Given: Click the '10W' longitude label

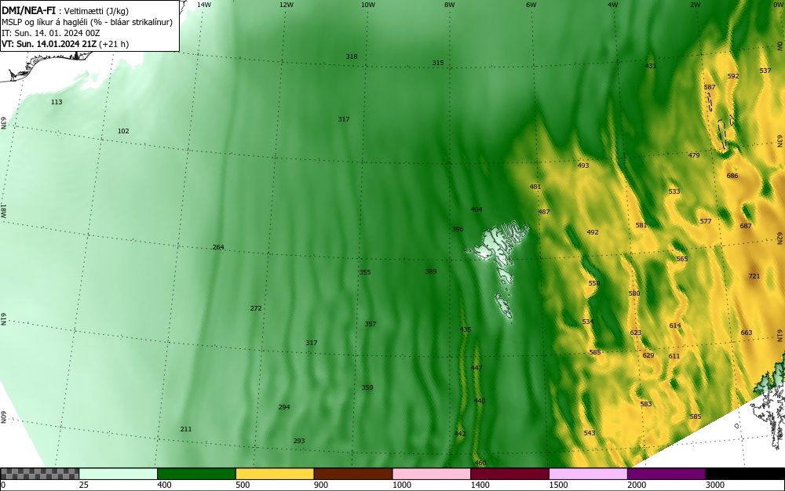Looking at the screenshot, I should point(368,5).
